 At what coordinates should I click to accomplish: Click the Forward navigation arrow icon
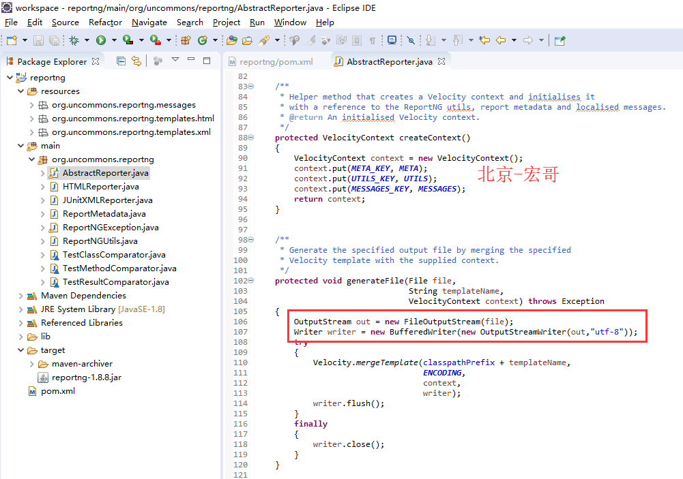528,40
